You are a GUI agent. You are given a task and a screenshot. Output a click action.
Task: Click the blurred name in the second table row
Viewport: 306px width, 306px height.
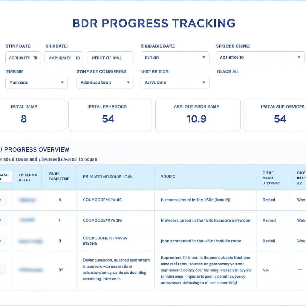pos(27,220)
